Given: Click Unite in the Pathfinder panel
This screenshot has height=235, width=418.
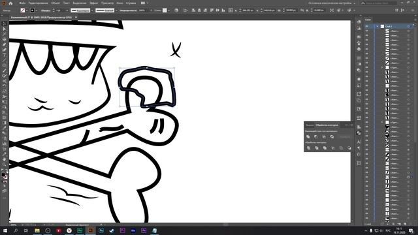Looking at the screenshot, I should pyautogui.click(x=308, y=136).
